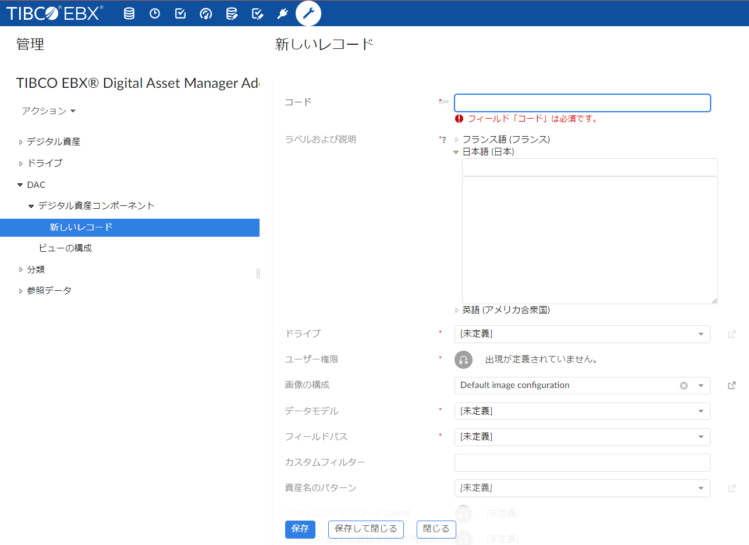Image resolution: width=749 pixels, height=545 pixels.
Task: Click the 保存 button
Action: coord(300,529)
